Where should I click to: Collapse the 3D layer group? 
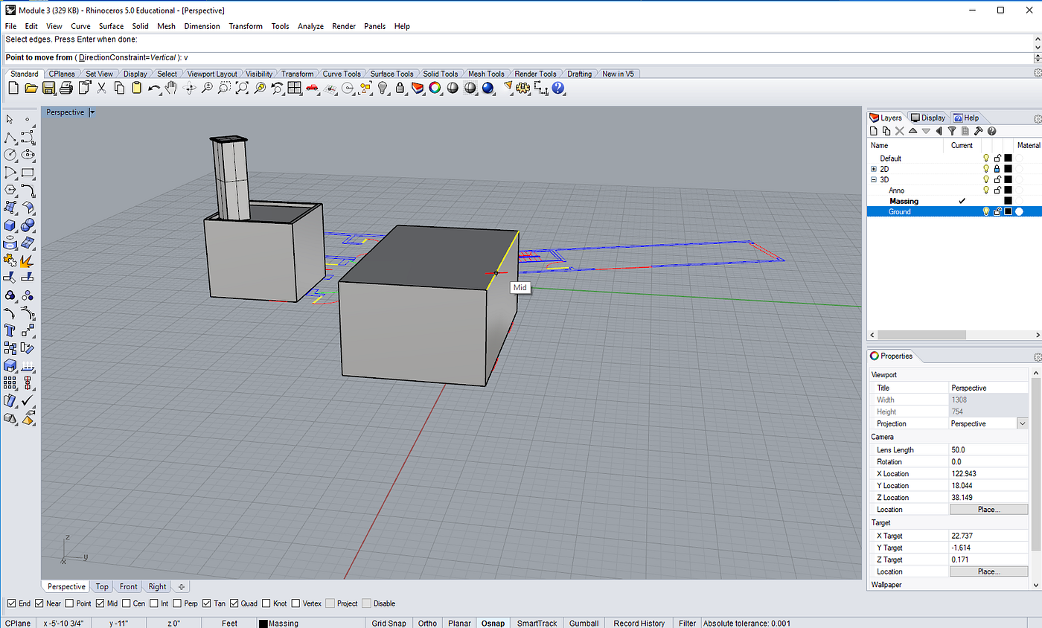click(874, 180)
